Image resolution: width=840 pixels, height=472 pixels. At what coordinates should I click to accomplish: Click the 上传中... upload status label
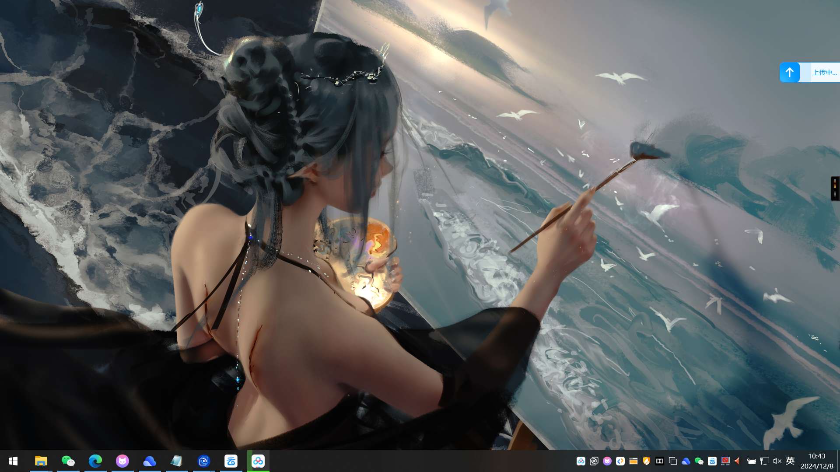pos(825,73)
